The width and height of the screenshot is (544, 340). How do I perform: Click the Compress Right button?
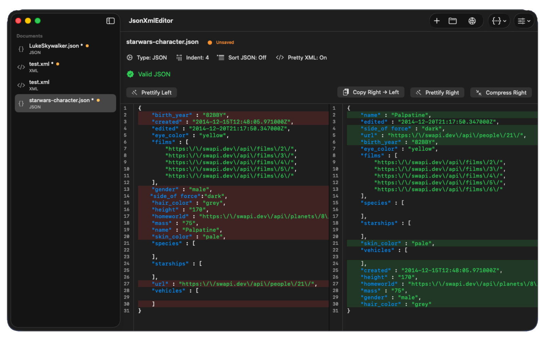click(500, 92)
